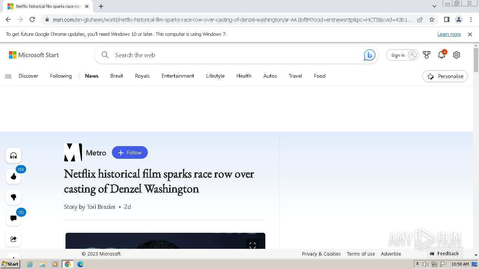The image size is (479, 269).
Task: Click the search magnifier icon
Action: [x=105, y=55]
